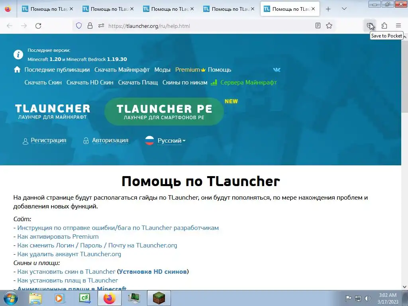Image resolution: width=408 pixels, height=306 pixels.
Task: Click the Firefox View icon
Action: [8, 9]
